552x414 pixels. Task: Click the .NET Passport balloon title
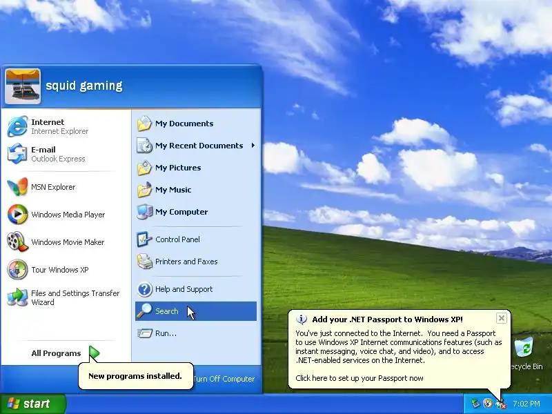[x=387, y=319]
